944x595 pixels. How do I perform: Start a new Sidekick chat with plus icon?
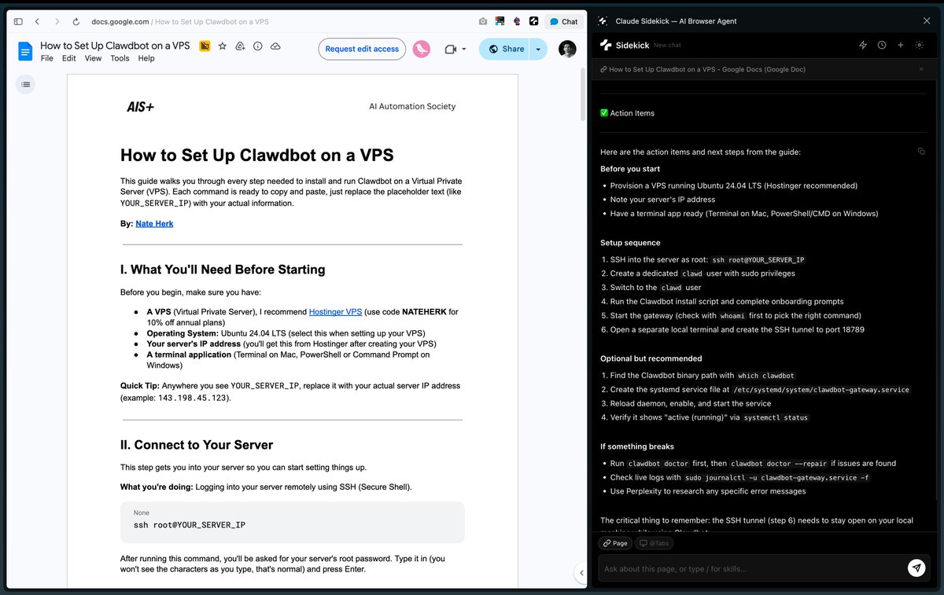[901, 45]
